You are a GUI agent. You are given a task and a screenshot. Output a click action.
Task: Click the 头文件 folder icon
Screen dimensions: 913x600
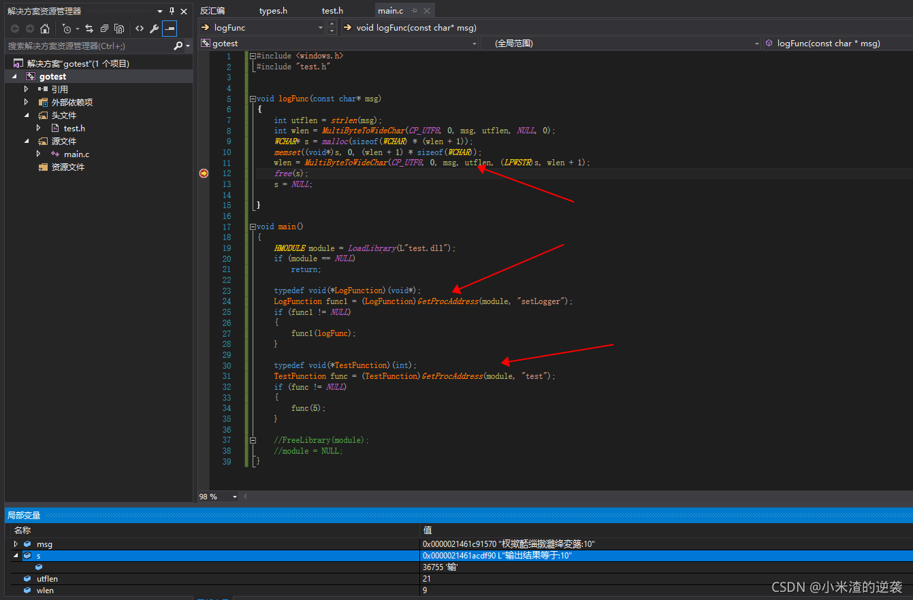43,115
